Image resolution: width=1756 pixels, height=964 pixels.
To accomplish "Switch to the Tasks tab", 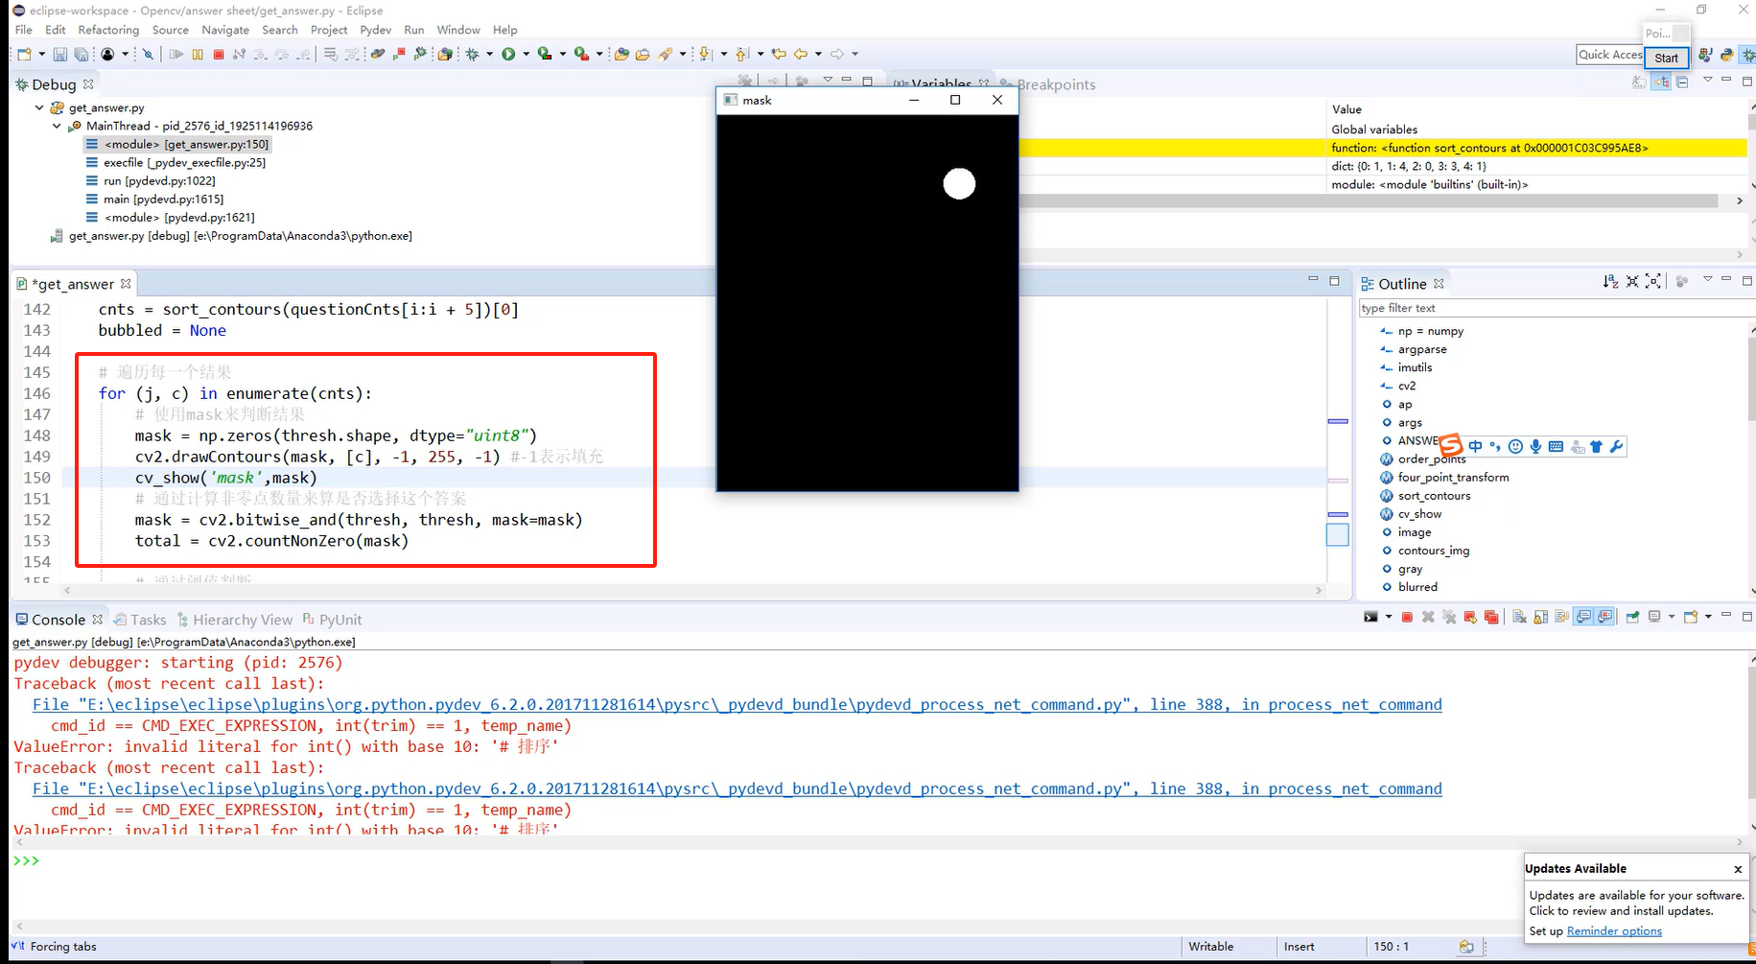I will pyautogui.click(x=140, y=620).
